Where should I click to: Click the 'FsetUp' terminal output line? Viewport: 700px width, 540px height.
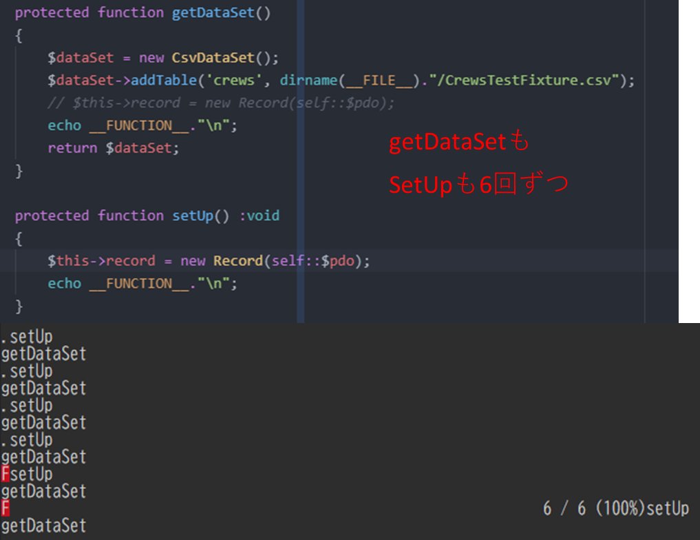pyautogui.click(x=27, y=474)
